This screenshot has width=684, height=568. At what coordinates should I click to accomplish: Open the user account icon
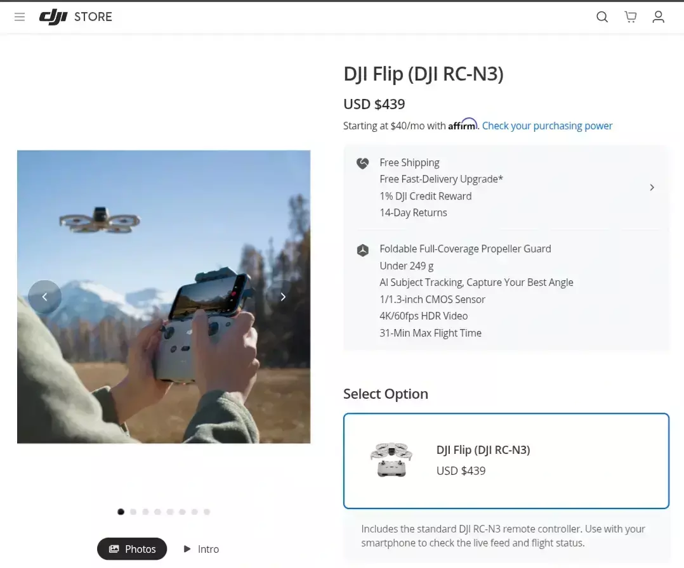(x=658, y=17)
